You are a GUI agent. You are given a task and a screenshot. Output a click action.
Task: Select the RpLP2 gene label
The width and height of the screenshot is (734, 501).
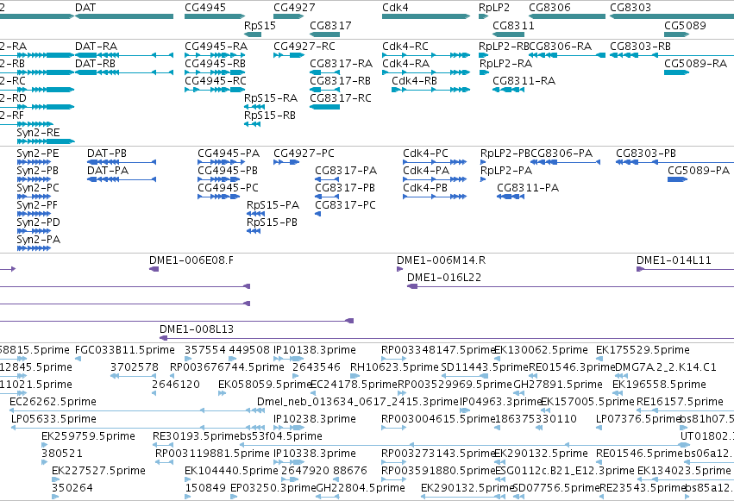click(x=494, y=8)
